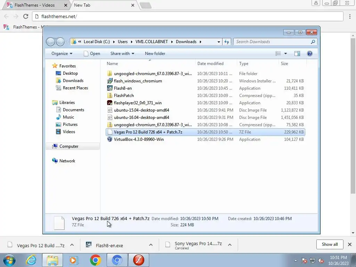Open Windows Explorer taskbar icon
Viewport: 356px width, 267px height.
click(x=52, y=260)
